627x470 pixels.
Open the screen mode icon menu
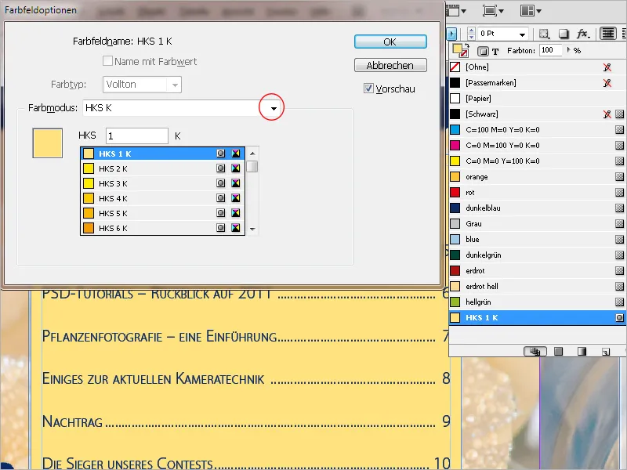(x=493, y=11)
